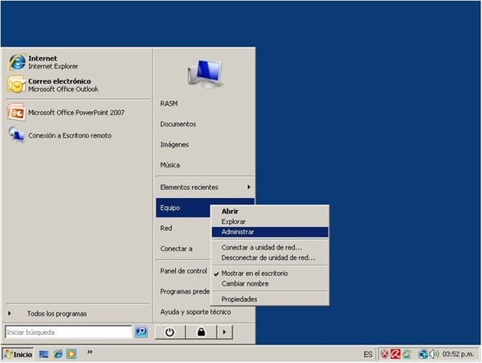Image resolution: width=482 pixels, height=363 pixels.
Task: Click the search magnifier icon
Action: [141, 332]
